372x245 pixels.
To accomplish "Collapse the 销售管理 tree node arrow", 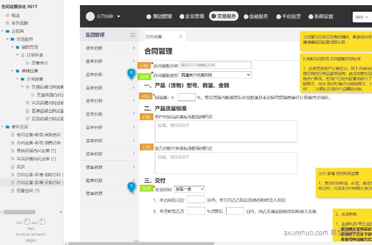I will coord(13,47).
